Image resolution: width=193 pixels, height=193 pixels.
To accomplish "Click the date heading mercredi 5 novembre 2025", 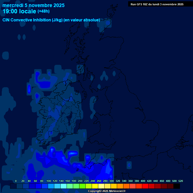I will click(x=33, y=5).
